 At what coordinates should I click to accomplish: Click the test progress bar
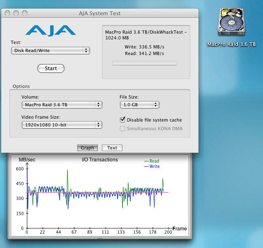pyautogui.click(x=145, y=63)
